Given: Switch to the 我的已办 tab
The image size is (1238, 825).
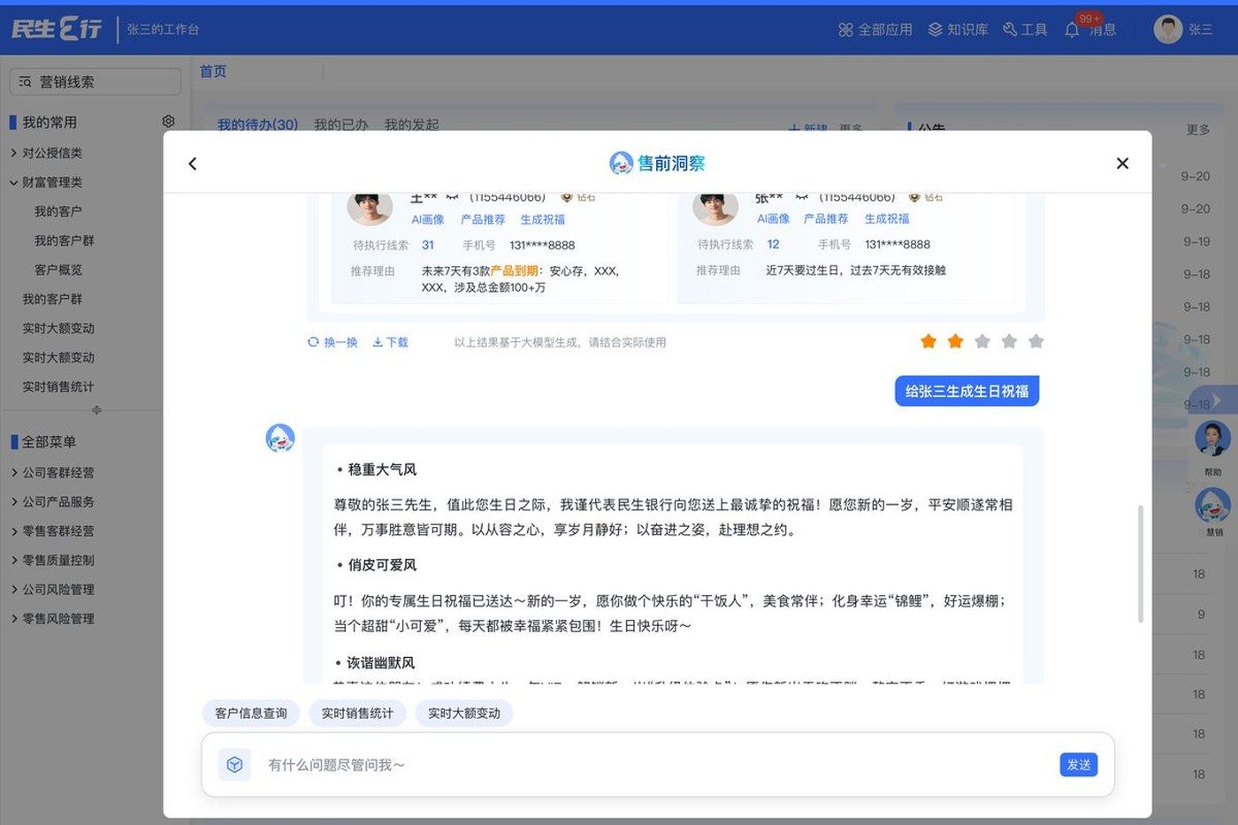Looking at the screenshot, I should (x=340, y=125).
